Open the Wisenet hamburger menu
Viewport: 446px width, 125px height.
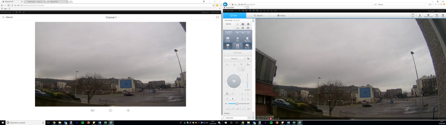pyautogui.click(x=3, y=17)
